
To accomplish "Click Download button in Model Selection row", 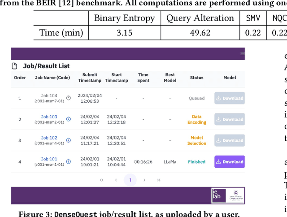I will tap(230, 140).
